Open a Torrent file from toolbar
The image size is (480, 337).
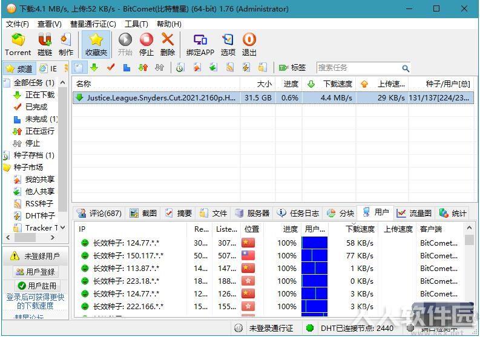pos(18,45)
